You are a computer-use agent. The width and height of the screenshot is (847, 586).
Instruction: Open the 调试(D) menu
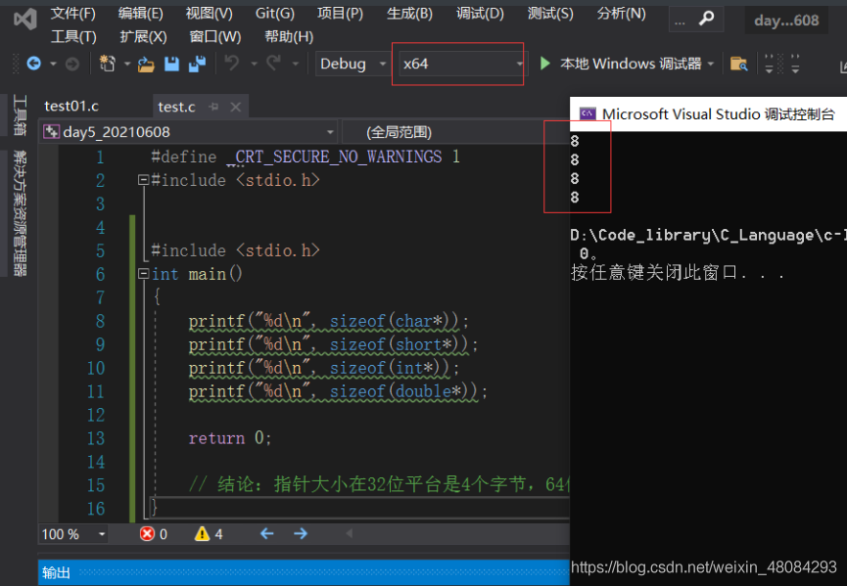click(480, 13)
